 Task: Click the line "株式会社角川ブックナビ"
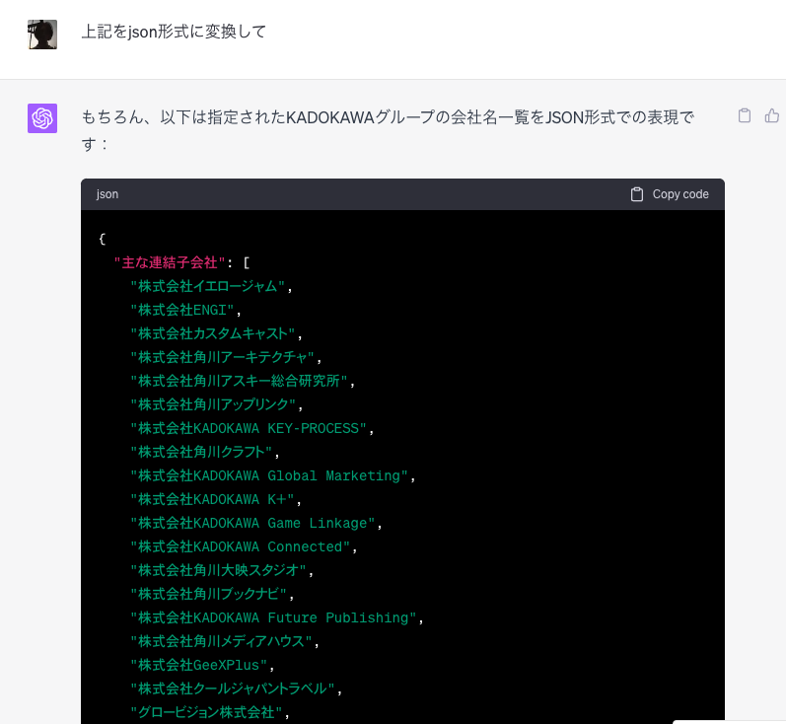(209, 594)
